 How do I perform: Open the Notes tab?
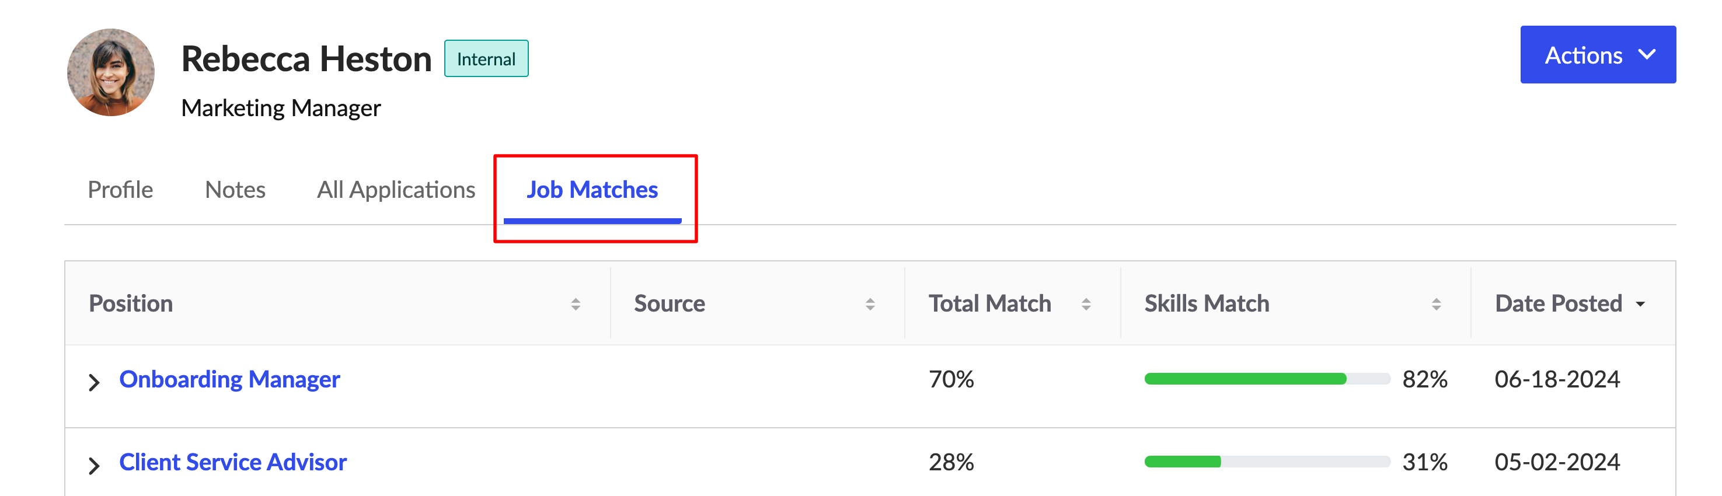[x=235, y=190]
